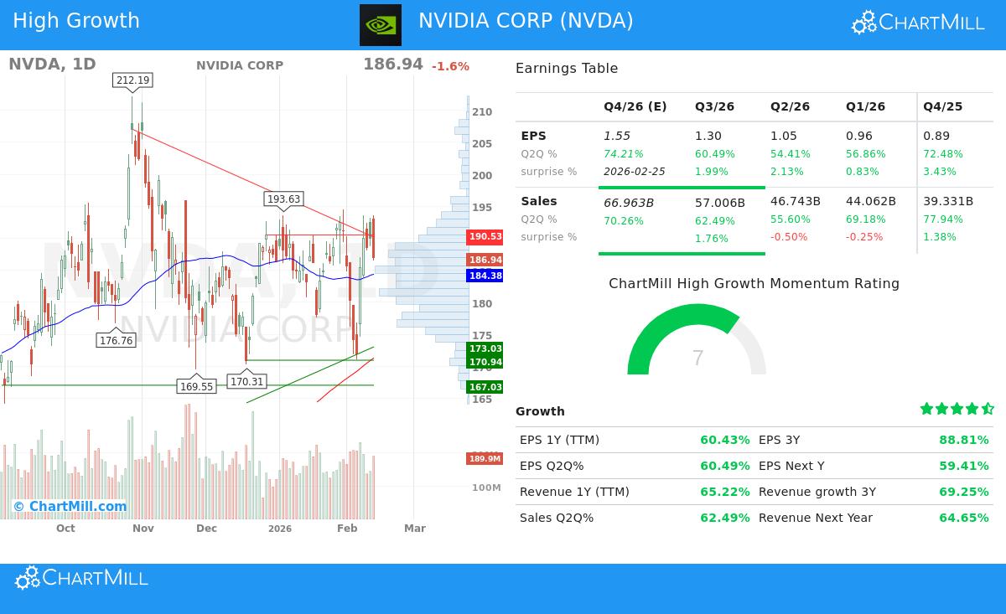Click the red 190.53 price tag on the chart

click(x=485, y=237)
